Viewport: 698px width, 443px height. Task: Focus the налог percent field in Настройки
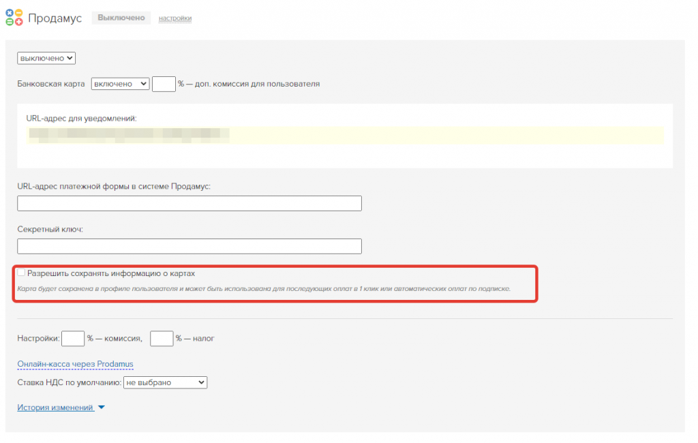click(162, 339)
